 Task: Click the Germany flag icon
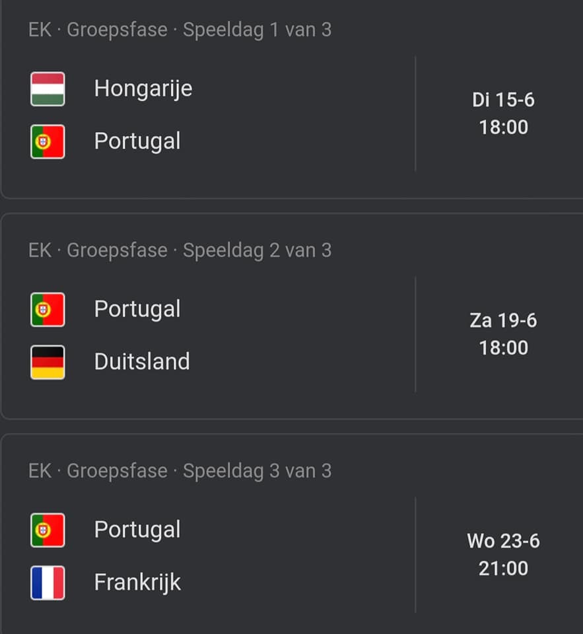point(48,363)
